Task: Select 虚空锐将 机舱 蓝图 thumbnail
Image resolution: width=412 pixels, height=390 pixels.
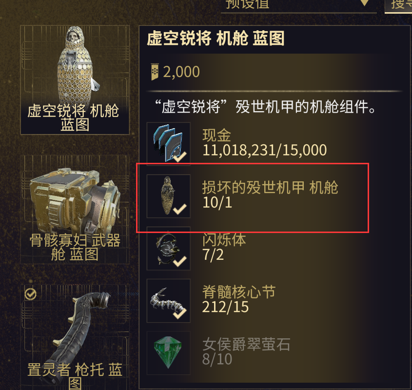Action: click(x=75, y=80)
